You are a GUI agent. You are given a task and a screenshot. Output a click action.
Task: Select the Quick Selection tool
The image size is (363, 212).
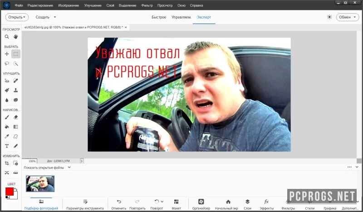[15, 63]
